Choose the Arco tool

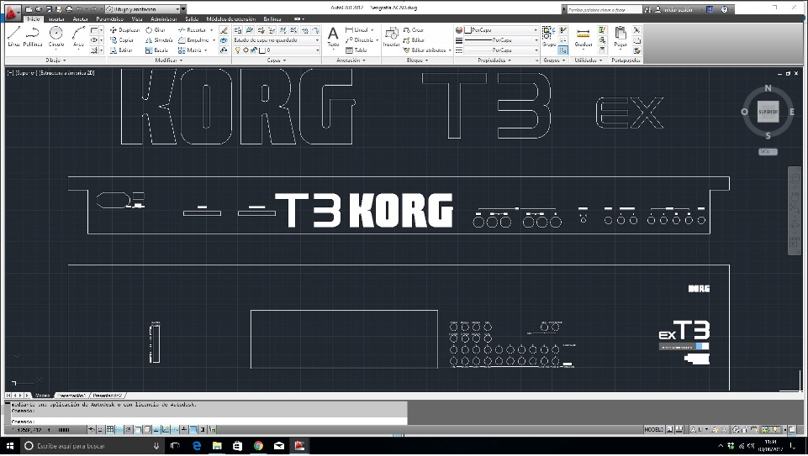click(x=78, y=37)
